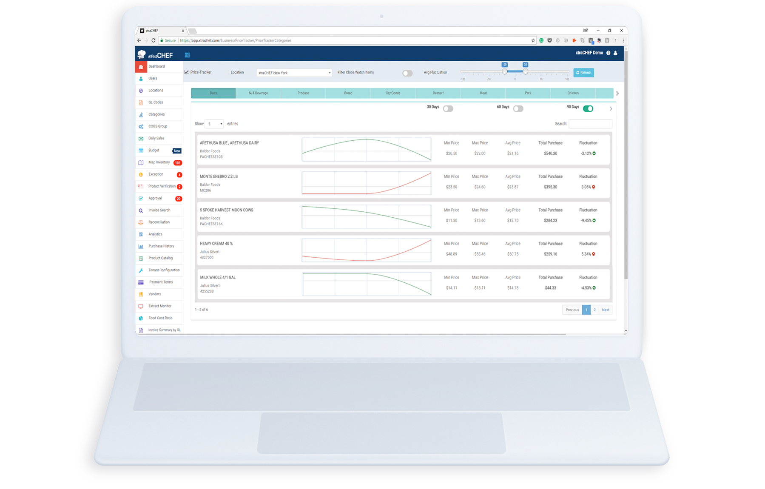Click the Users sidebar icon

pos(141,79)
